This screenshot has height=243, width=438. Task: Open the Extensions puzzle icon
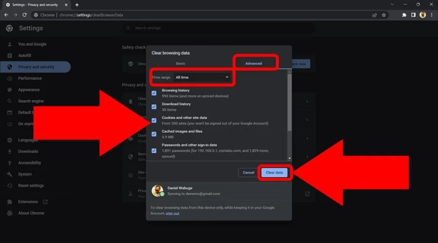pos(404,15)
